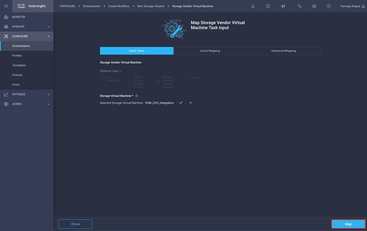Viewport: 367px width, 231px height.
Task: Click the Configure tools icon
Action: pos(6,36)
